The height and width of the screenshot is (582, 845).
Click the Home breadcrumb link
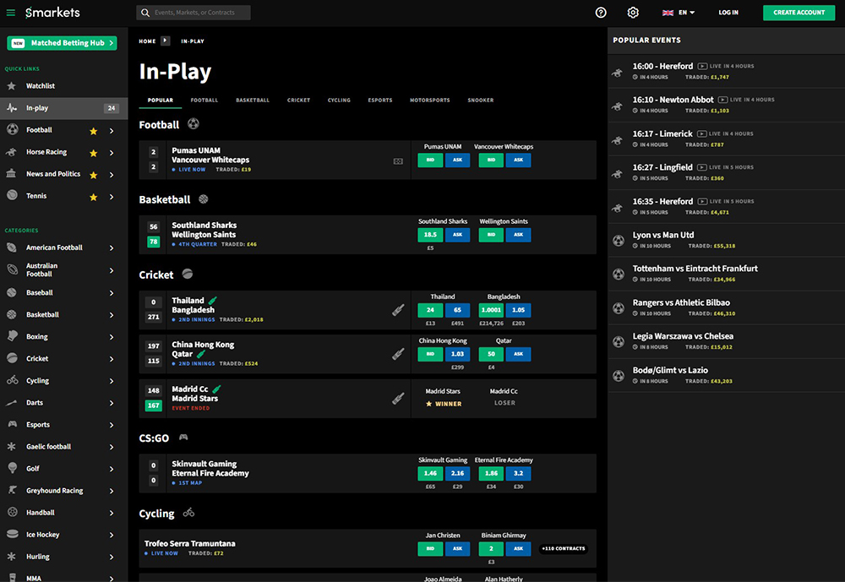point(147,41)
